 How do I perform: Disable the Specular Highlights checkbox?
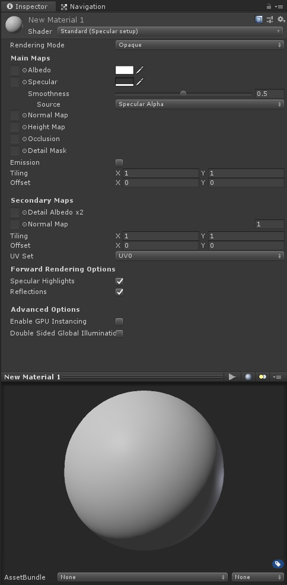click(x=119, y=282)
